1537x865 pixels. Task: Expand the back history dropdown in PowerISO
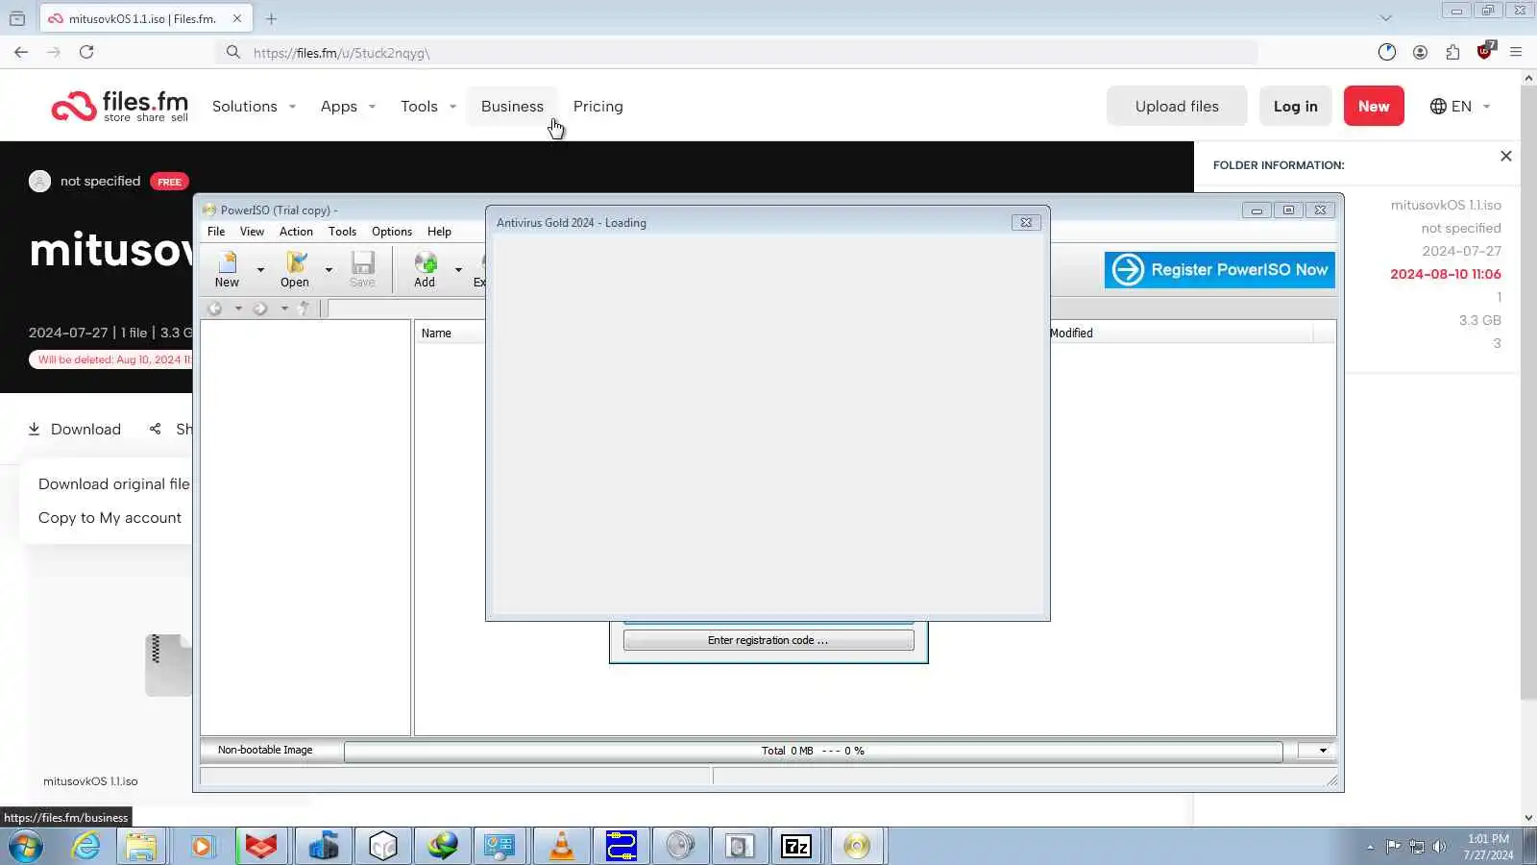[238, 309]
